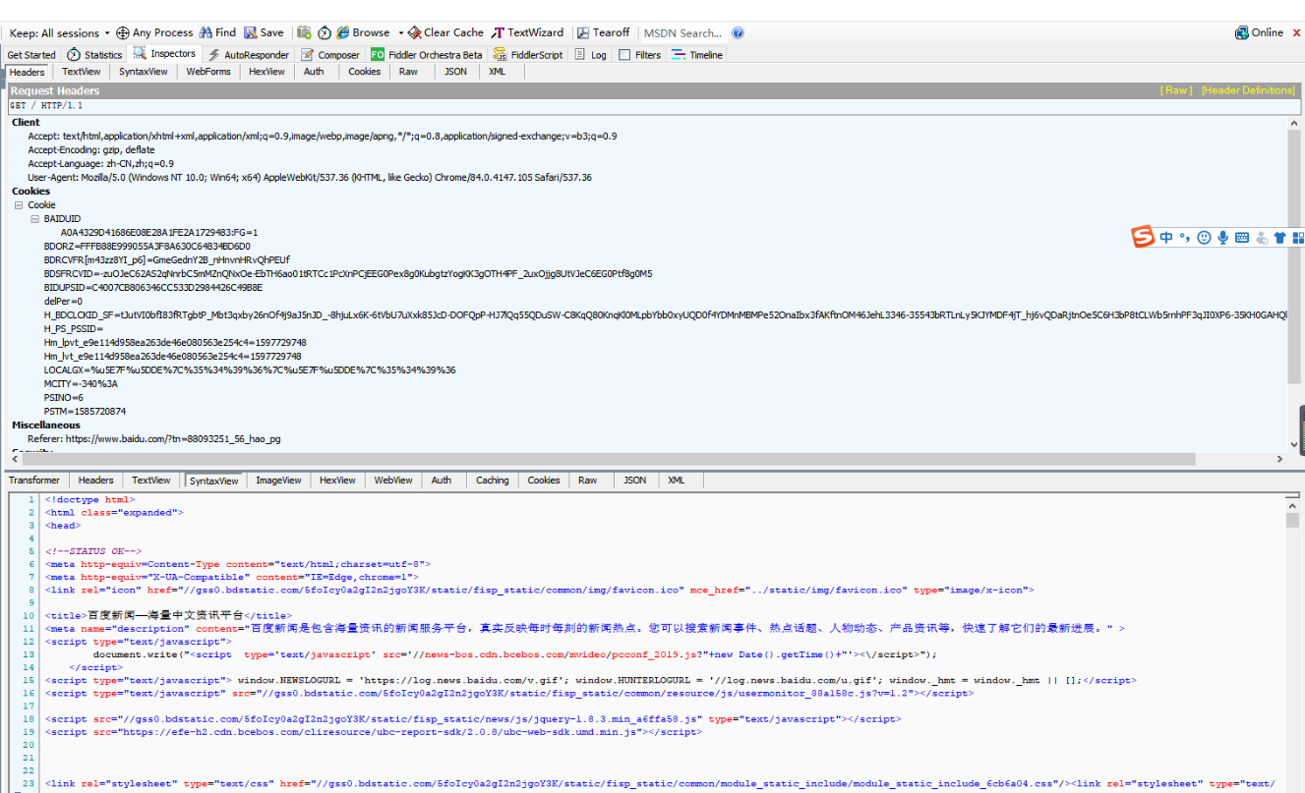This screenshot has height=793, width=1305.
Task: Click Clear Cache in the toolbar
Action: [x=446, y=33]
